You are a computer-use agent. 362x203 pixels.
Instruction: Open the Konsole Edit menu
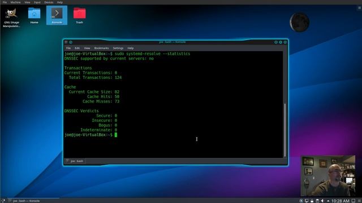click(77, 48)
